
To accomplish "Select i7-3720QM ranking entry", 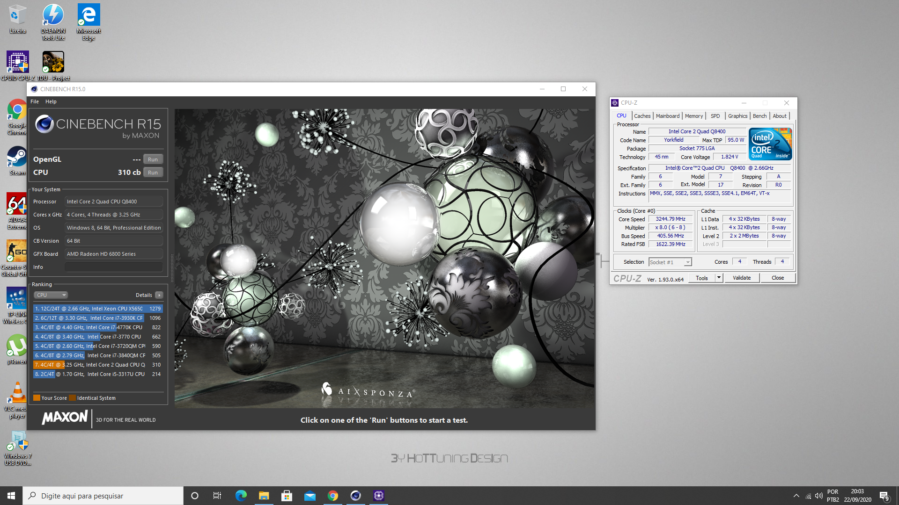I will (98, 346).
